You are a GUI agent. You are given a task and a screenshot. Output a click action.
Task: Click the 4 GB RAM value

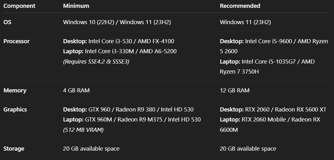click(76, 90)
